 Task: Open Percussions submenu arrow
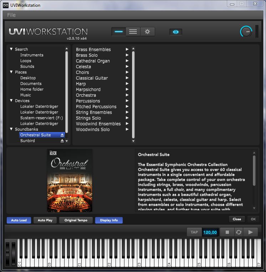[x=127, y=101]
